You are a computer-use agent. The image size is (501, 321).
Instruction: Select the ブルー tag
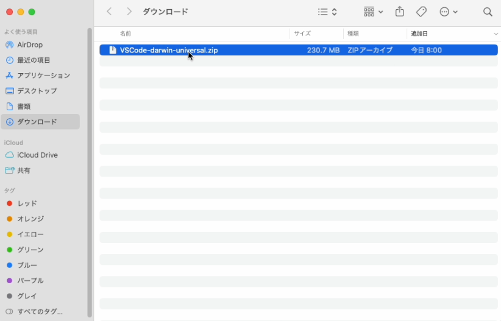pyautogui.click(x=40, y=265)
